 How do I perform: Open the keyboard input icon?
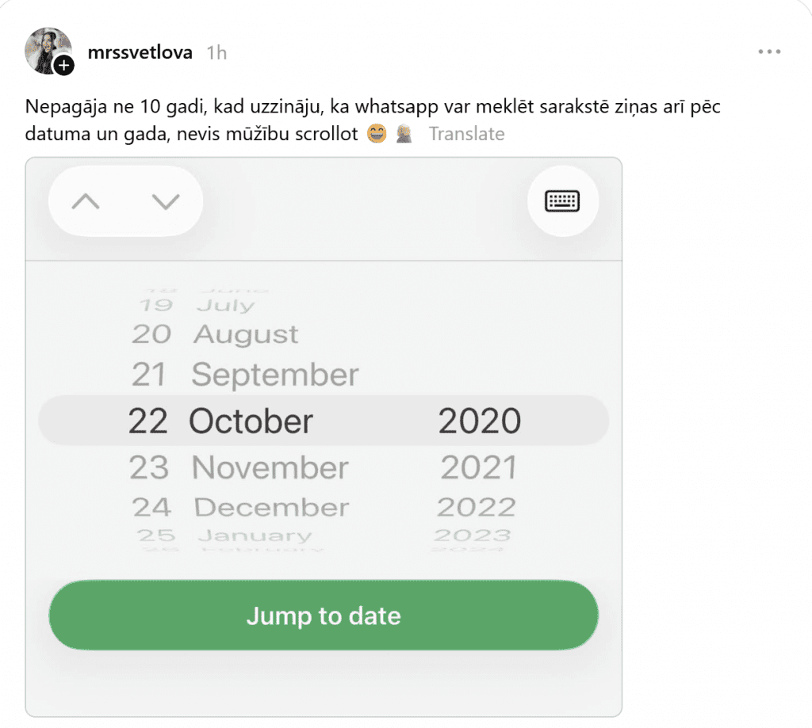[562, 200]
